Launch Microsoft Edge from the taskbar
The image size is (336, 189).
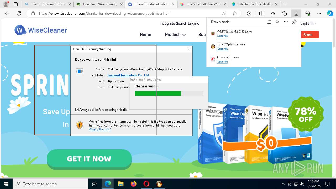click(108, 184)
